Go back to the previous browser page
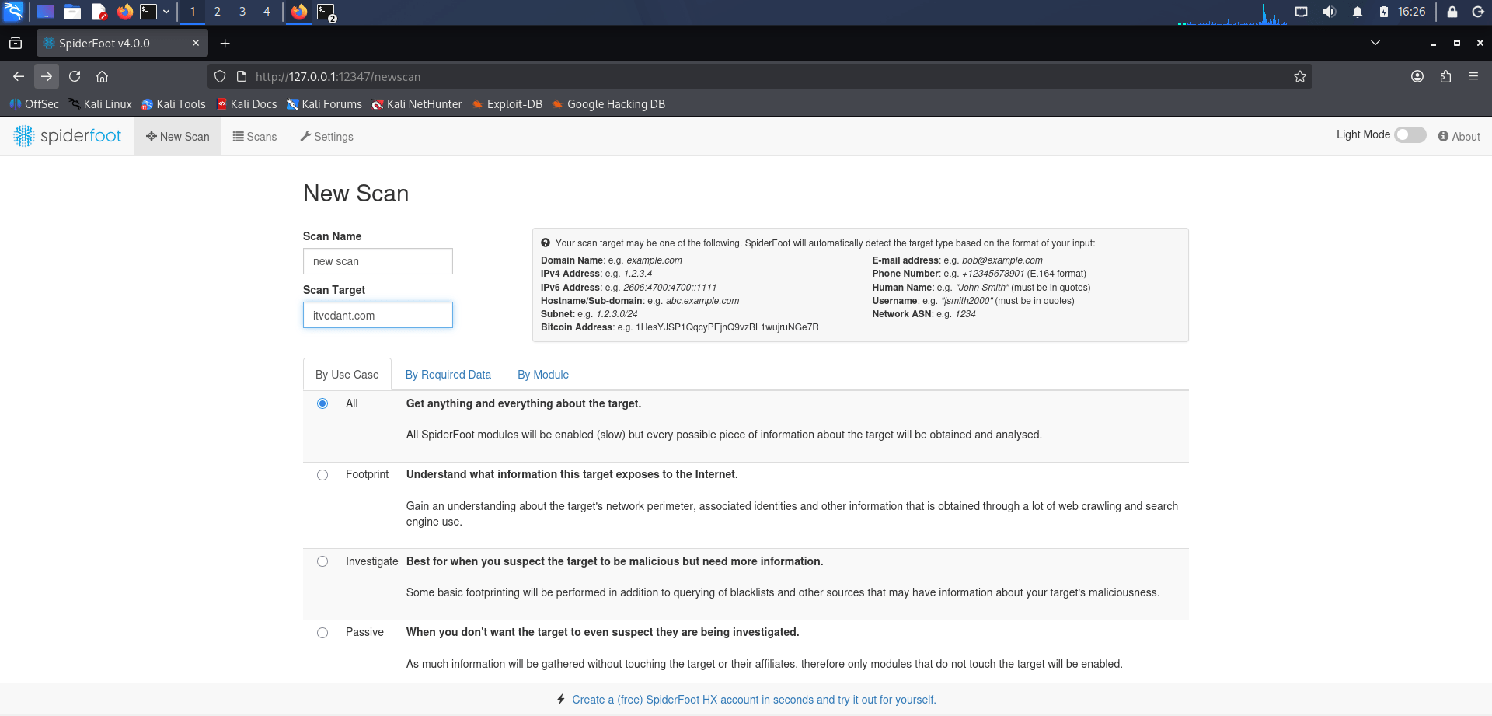The height and width of the screenshot is (716, 1492). pyautogui.click(x=19, y=76)
